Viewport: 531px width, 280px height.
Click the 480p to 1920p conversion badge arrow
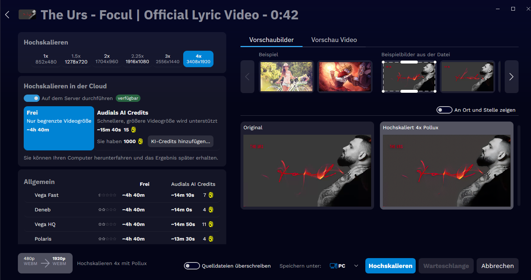coord(45,262)
